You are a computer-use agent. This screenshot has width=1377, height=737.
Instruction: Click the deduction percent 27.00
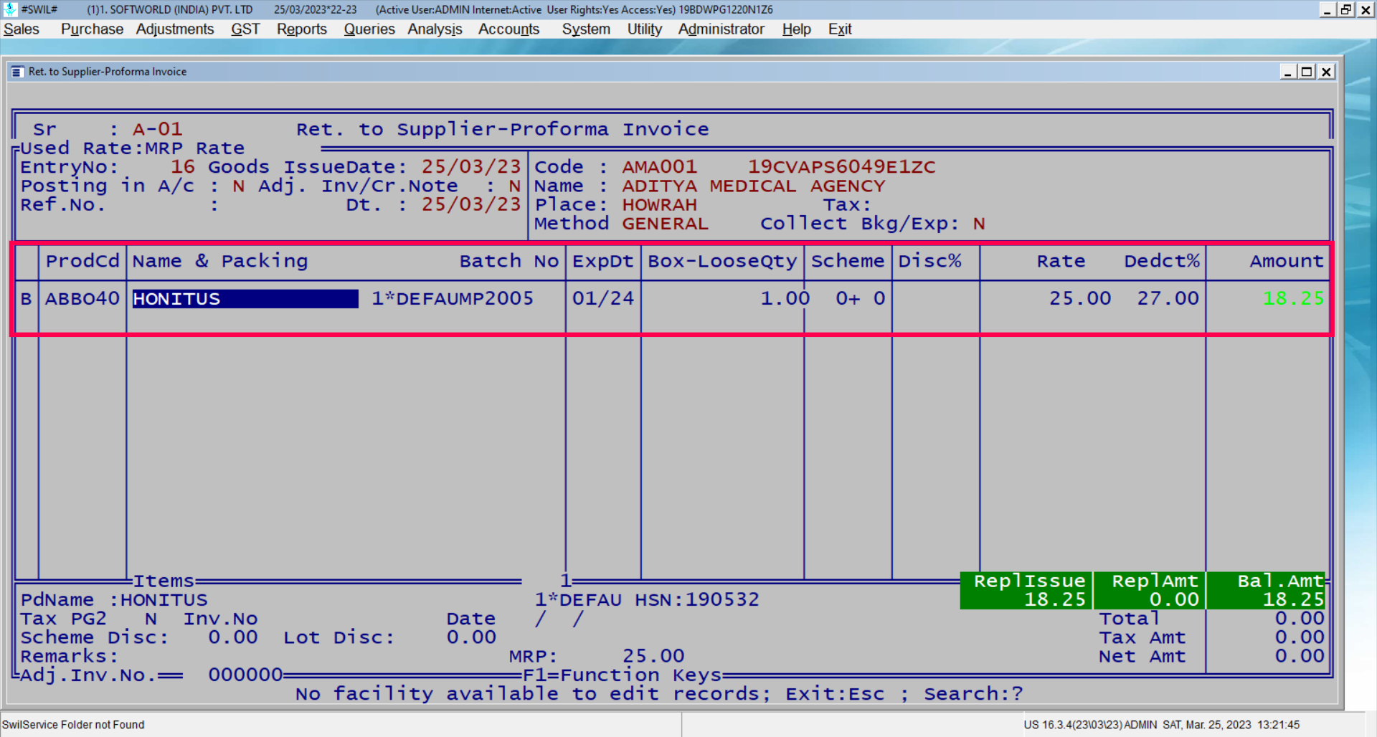tap(1168, 299)
